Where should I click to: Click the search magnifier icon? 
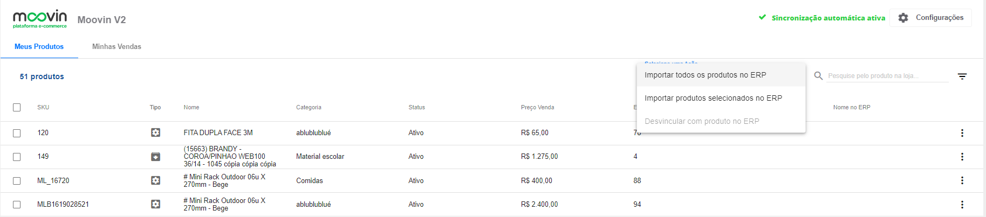818,76
